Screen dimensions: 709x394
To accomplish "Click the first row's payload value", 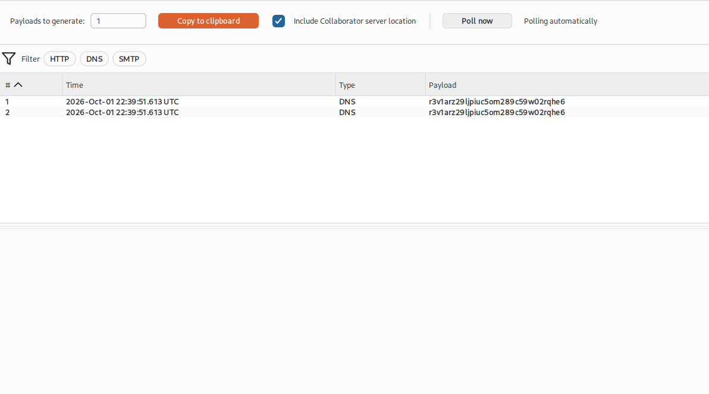I will (497, 101).
